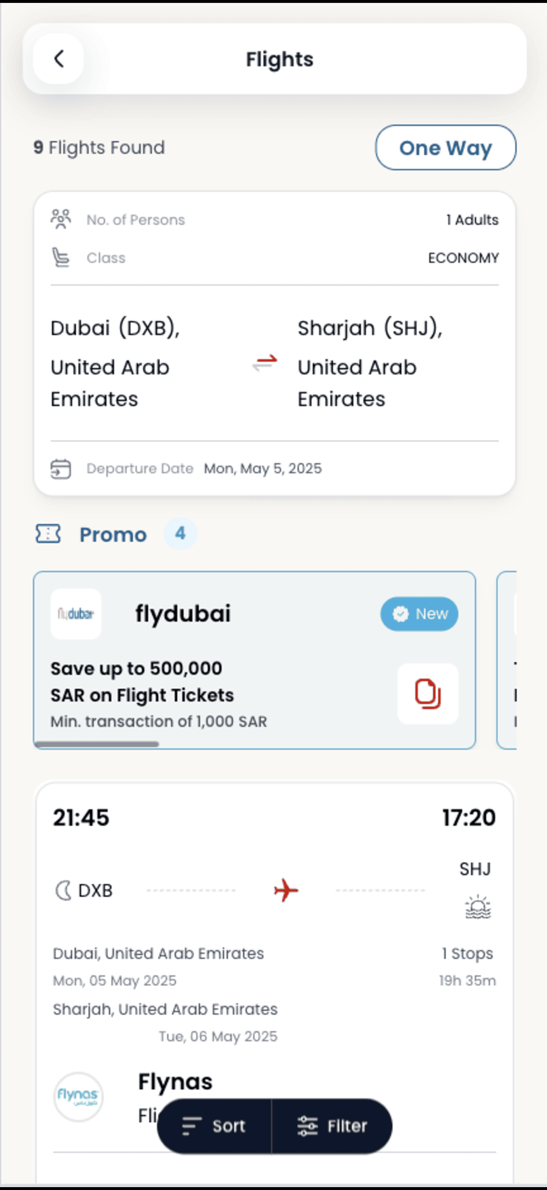This screenshot has height=1190, width=547.
Task: Open the Sort options
Action: 214,1126
